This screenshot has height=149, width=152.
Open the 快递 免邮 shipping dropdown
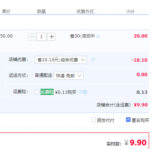[68, 76]
